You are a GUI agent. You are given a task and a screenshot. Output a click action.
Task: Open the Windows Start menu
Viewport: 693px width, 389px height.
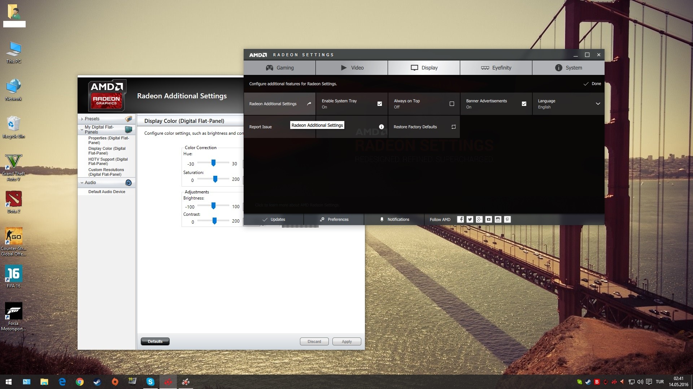coord(9,382)
